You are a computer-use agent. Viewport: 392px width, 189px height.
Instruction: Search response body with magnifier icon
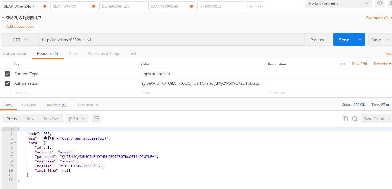pos(355,119)
